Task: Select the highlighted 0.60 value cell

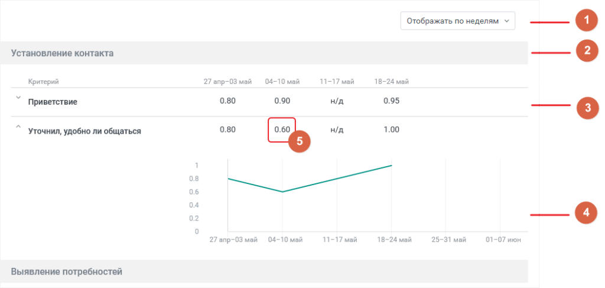Action: coord(282,130)
